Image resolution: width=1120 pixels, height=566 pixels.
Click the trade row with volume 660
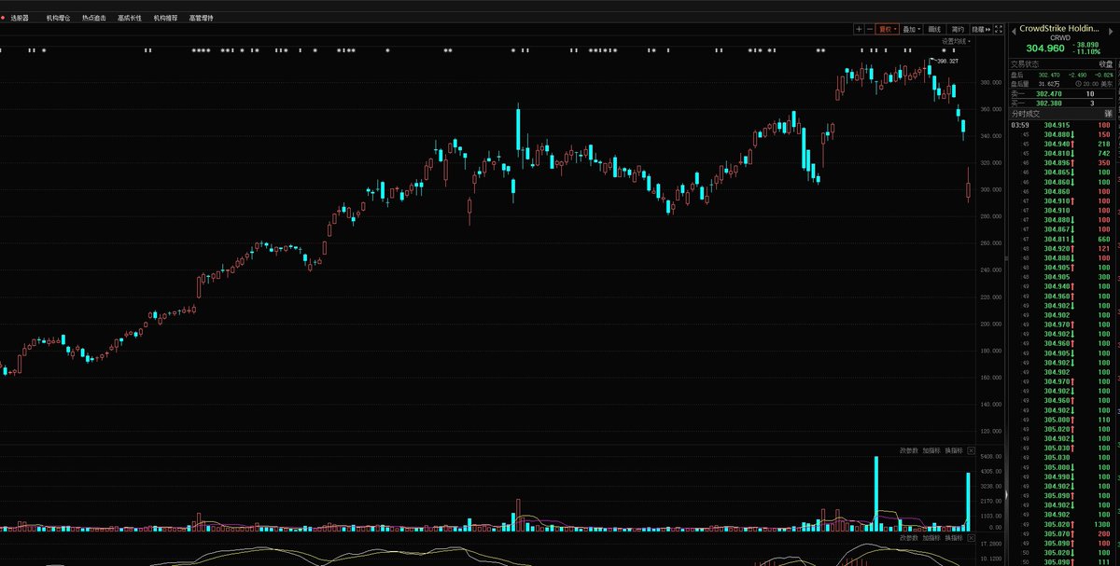pos(1064,239)
